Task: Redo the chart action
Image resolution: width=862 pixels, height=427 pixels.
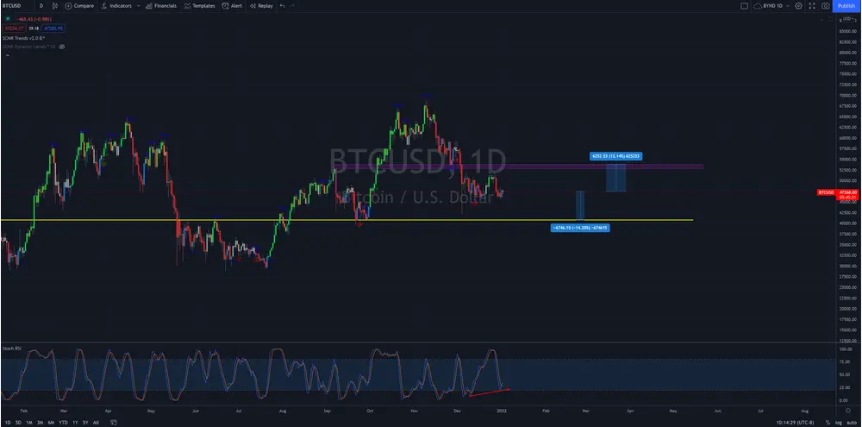Action: coord(292,5)
